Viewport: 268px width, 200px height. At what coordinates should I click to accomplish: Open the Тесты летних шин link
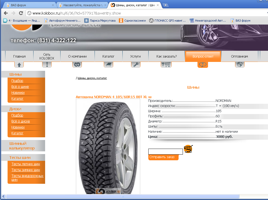pos(26,164)
